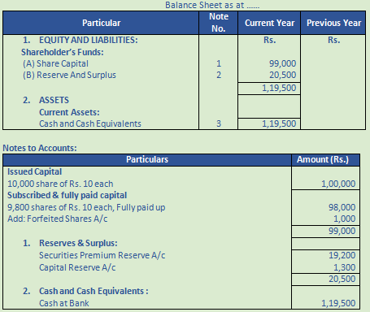370x312 pixels.
Task: Select the 'Cash at Bank' row
Action: click(63, 303)
